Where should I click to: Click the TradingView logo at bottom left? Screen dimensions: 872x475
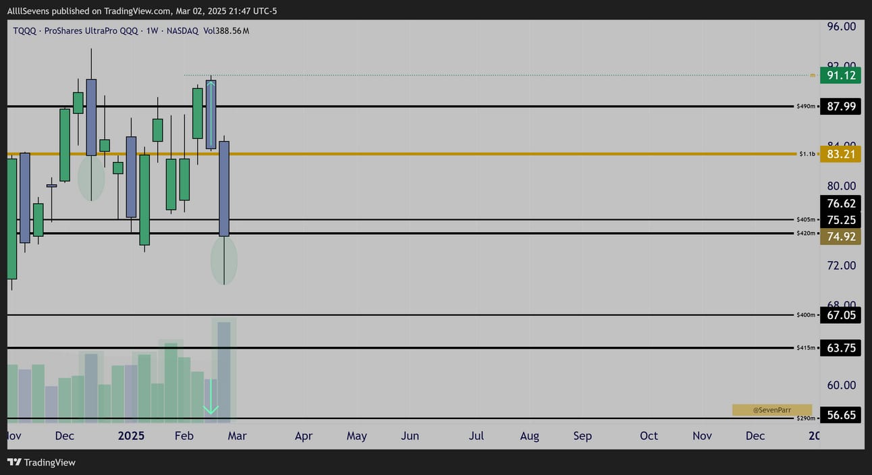tap(41, 462)
